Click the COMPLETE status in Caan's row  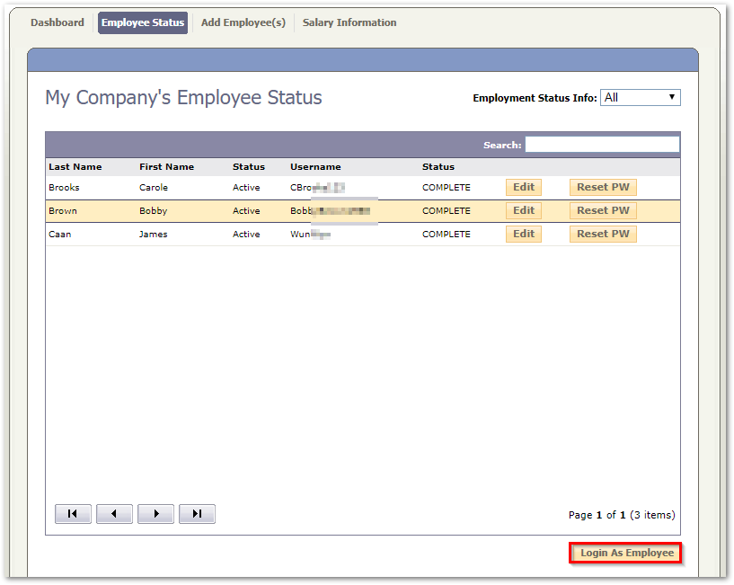click(447, 235)
